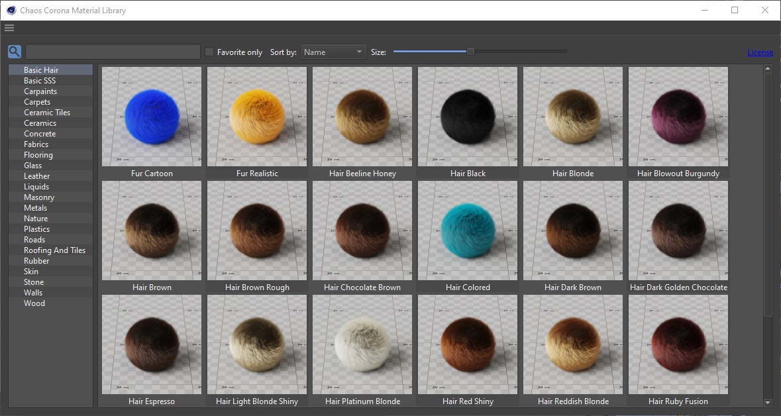The height and width of the screenshot is (416, 781).
Task: Choose the Hair Brown material thumbnail
Action: point(152,231)
